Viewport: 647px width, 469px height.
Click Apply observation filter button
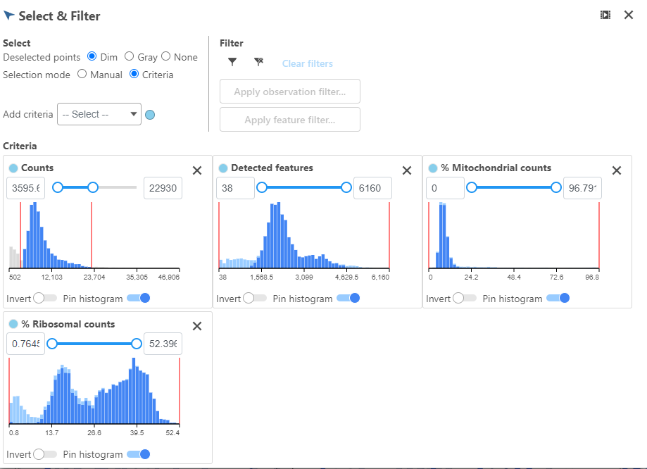(290, 92)
